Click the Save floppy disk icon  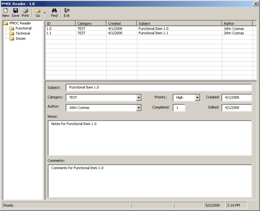pos(15,10)
